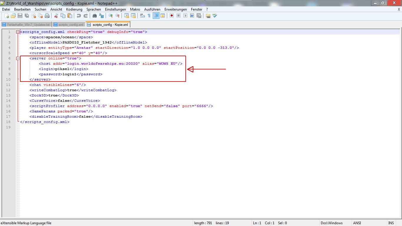Place cursor on the login piksel line
This screenshot has width=402, height=226.
tap(64, 69)
